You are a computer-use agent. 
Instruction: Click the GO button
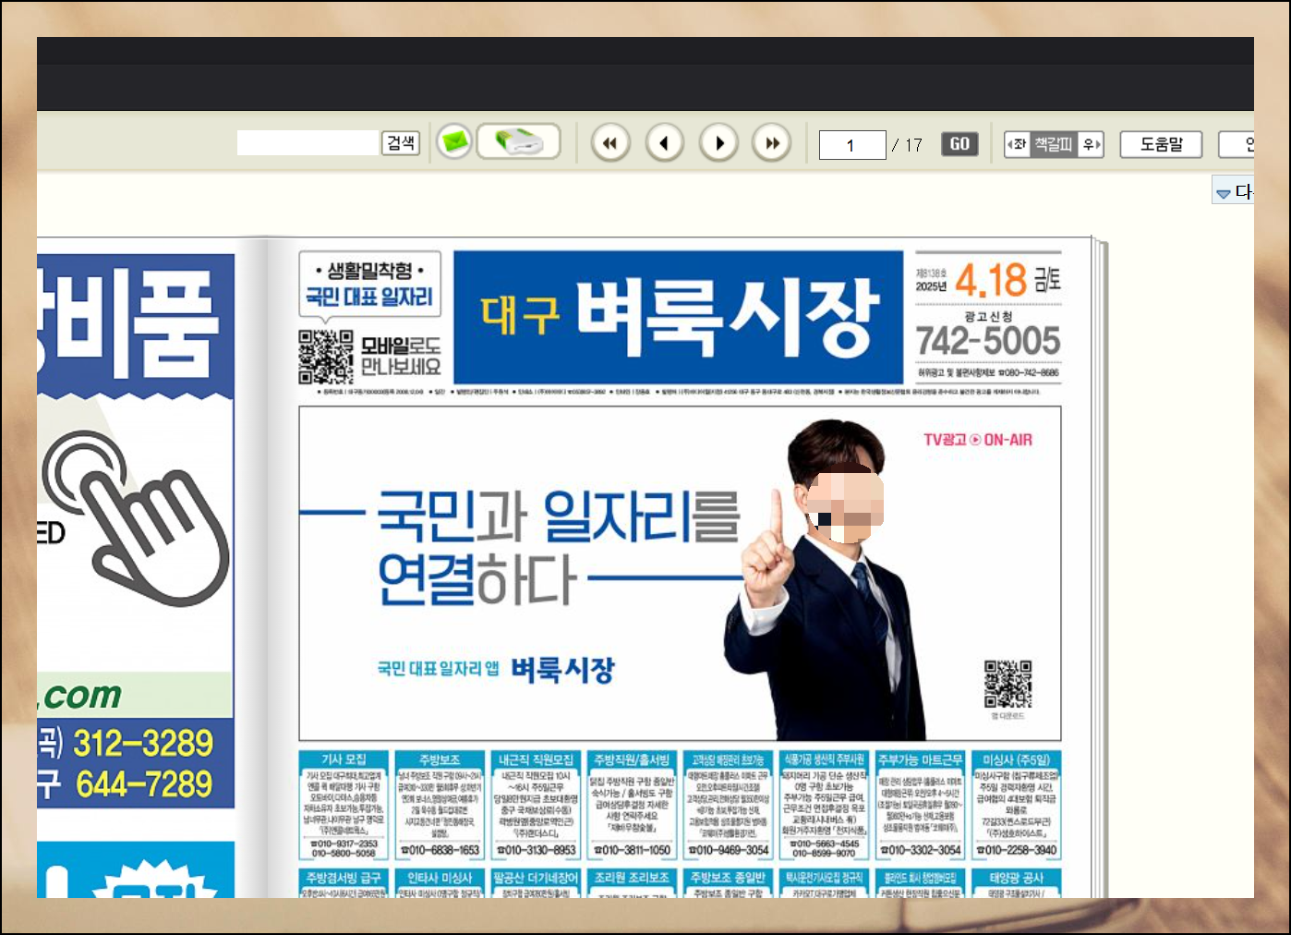(x=959, y=144)
